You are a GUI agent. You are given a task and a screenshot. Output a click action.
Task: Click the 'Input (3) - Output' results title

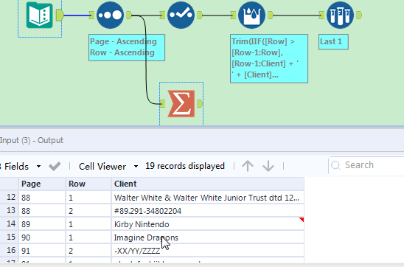32,140
